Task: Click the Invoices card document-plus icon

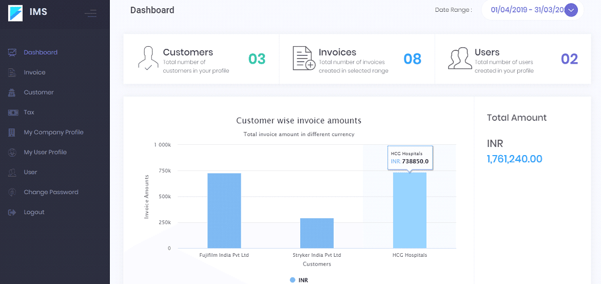Action: tap(304, 59)
